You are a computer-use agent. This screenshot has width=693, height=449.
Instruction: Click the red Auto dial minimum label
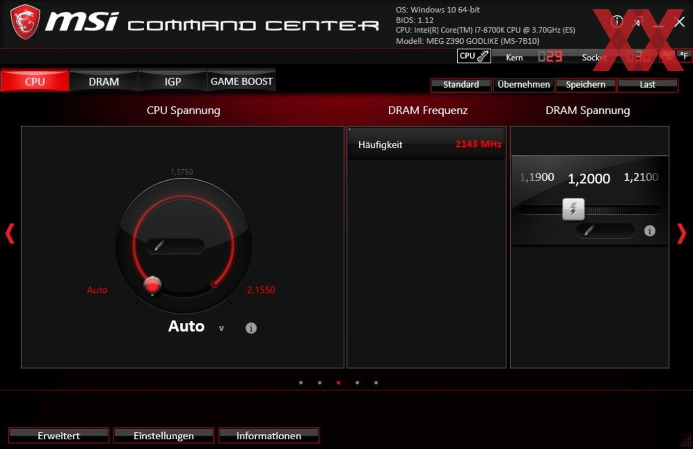pos(97,290)
